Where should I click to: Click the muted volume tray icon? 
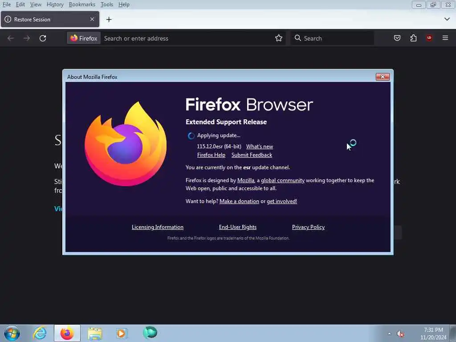click(x=401, y=334)
